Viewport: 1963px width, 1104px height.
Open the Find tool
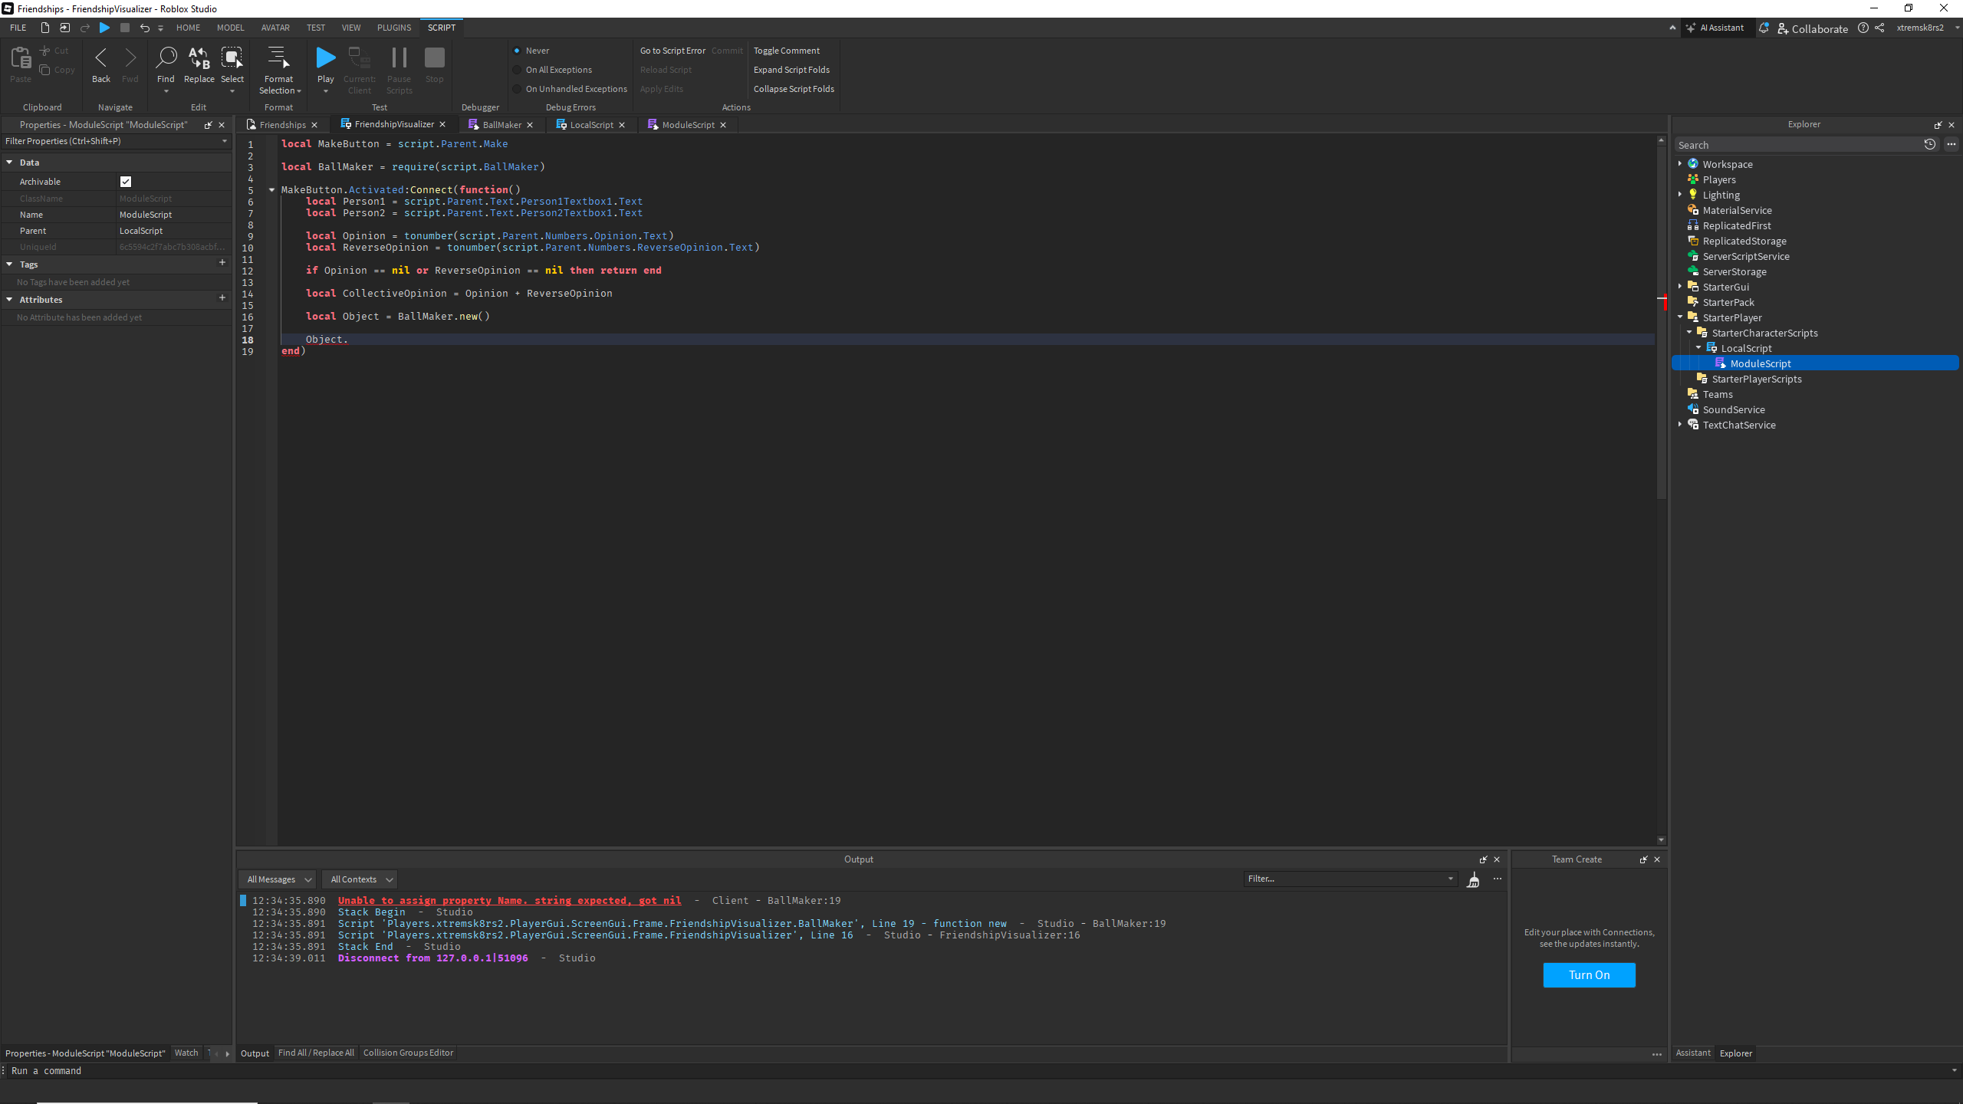[166, 58]
